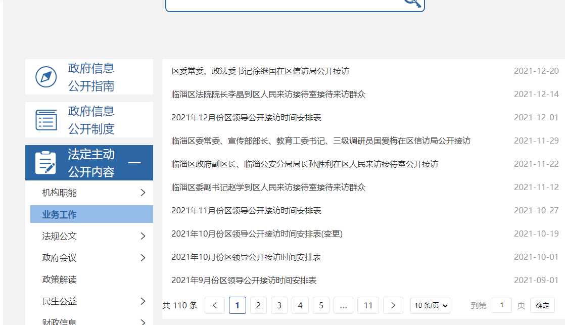Viewport: 565px width, 325px height.
Task: Click the page number input field
Action: 501,305
